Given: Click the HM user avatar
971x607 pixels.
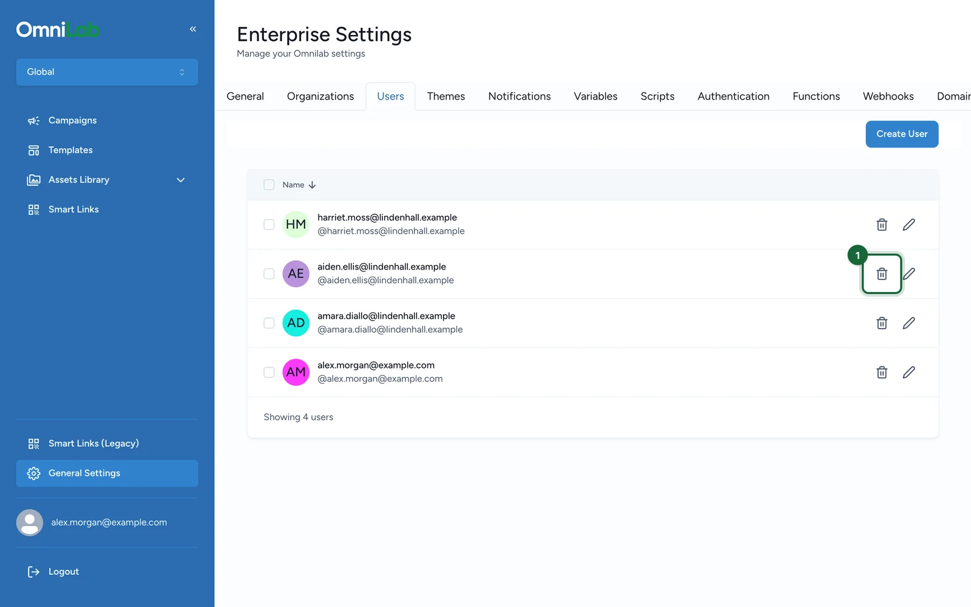Looking at the screenshot, I should click(x=296, y=225).
